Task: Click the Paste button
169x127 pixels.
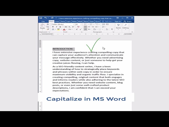Action: (x=43, y=27)
